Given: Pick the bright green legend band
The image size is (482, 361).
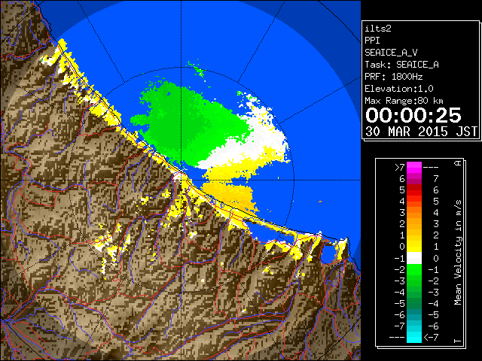Looking at the screenshot, I should (x=414, y=269).
